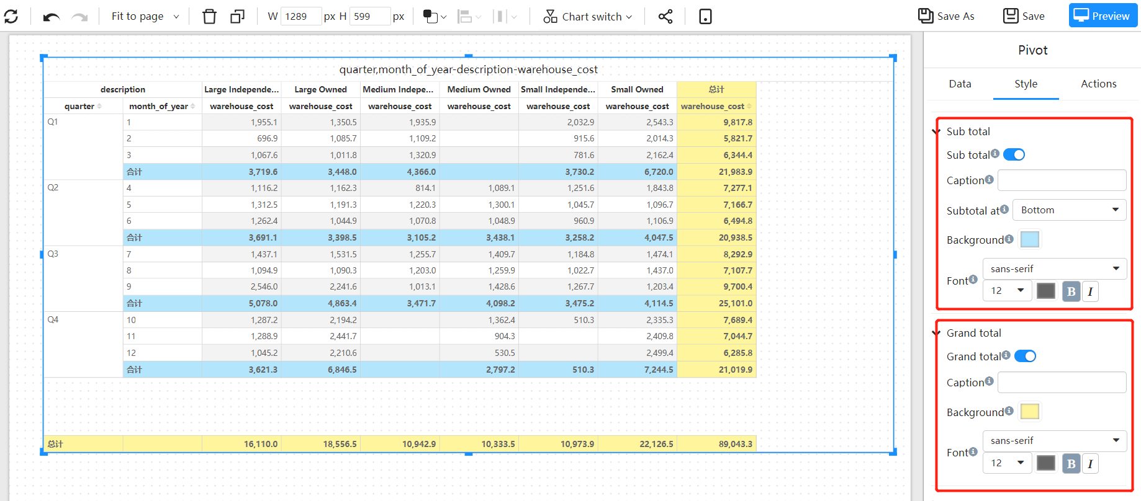1141x501 pixels.
Task: Click the Sub total Caption input field
Action: pos(1062,180)
